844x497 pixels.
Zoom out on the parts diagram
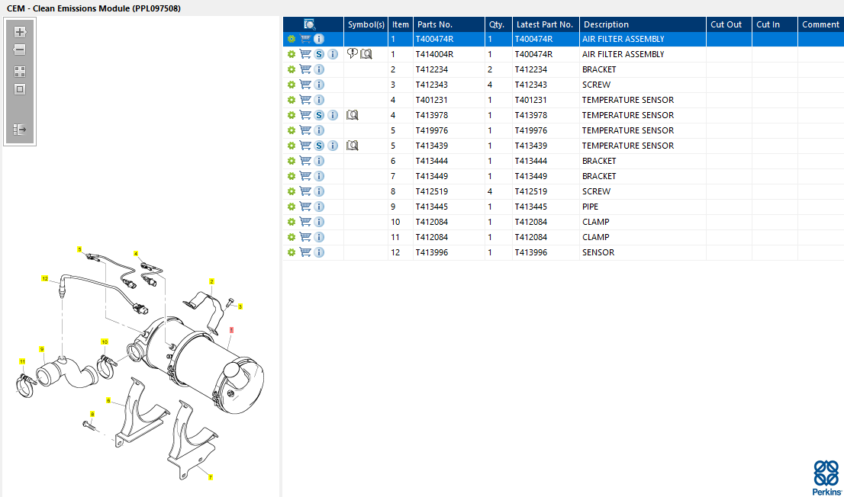pyautogui.click(x=20, y=50)
